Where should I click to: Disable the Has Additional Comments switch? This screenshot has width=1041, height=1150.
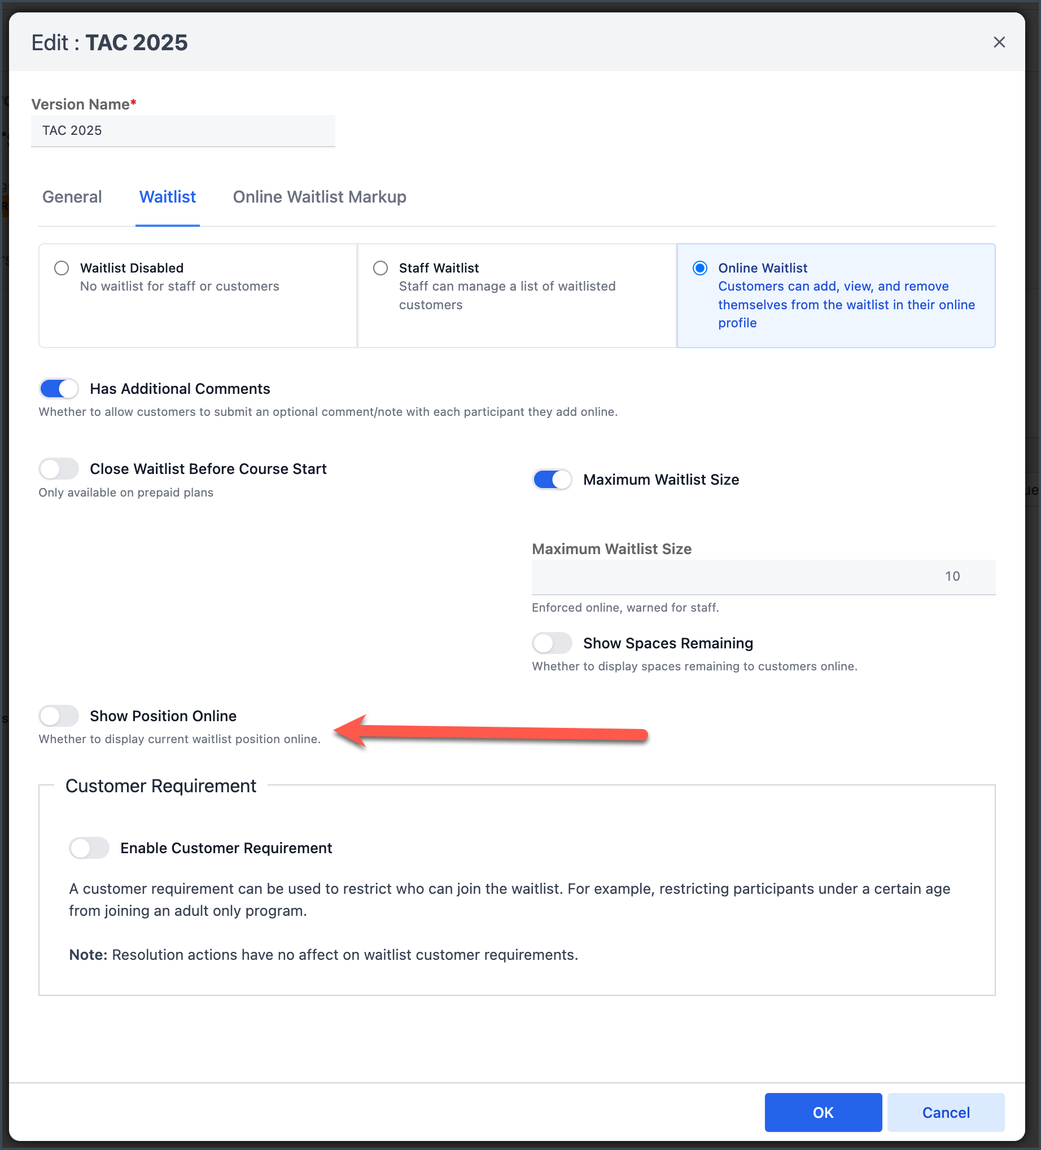point(59,389)
